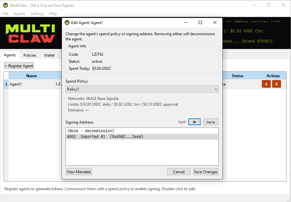Open the Spend Policy dropdown showing Policy1
Screen dimensions: 291x202
point(142,89)
